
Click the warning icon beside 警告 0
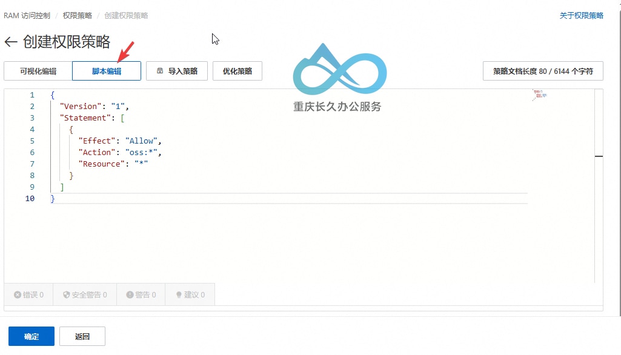pyautogui.click(x=130, y=295)
